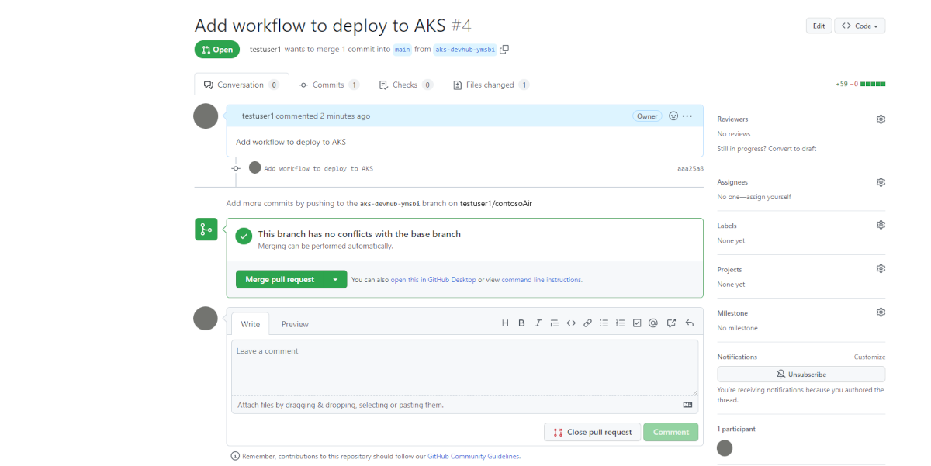Apply bold formatting in the comment editor

[521, 323]
